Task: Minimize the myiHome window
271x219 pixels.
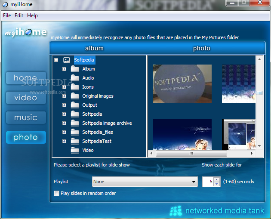Action: tap(232, 3)
